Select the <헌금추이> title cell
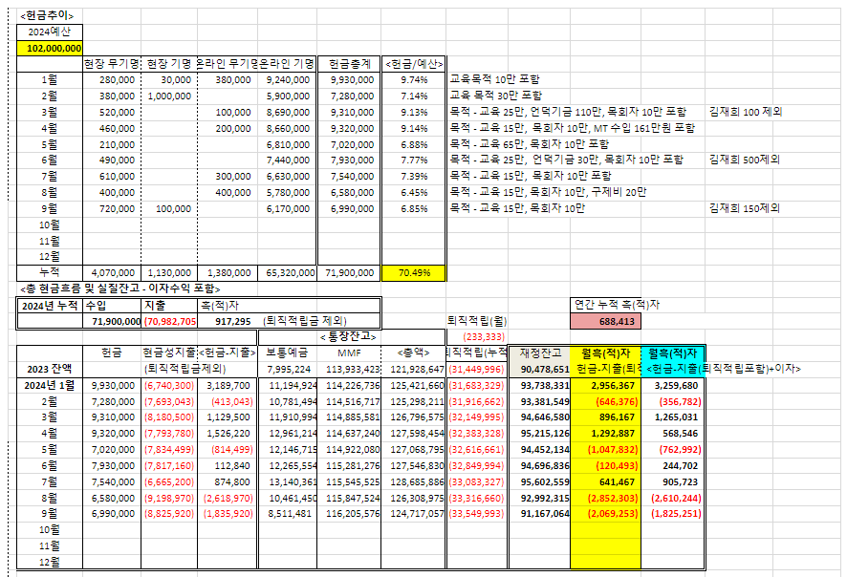The width and height of the screenshot is (847, 577). 47,16
